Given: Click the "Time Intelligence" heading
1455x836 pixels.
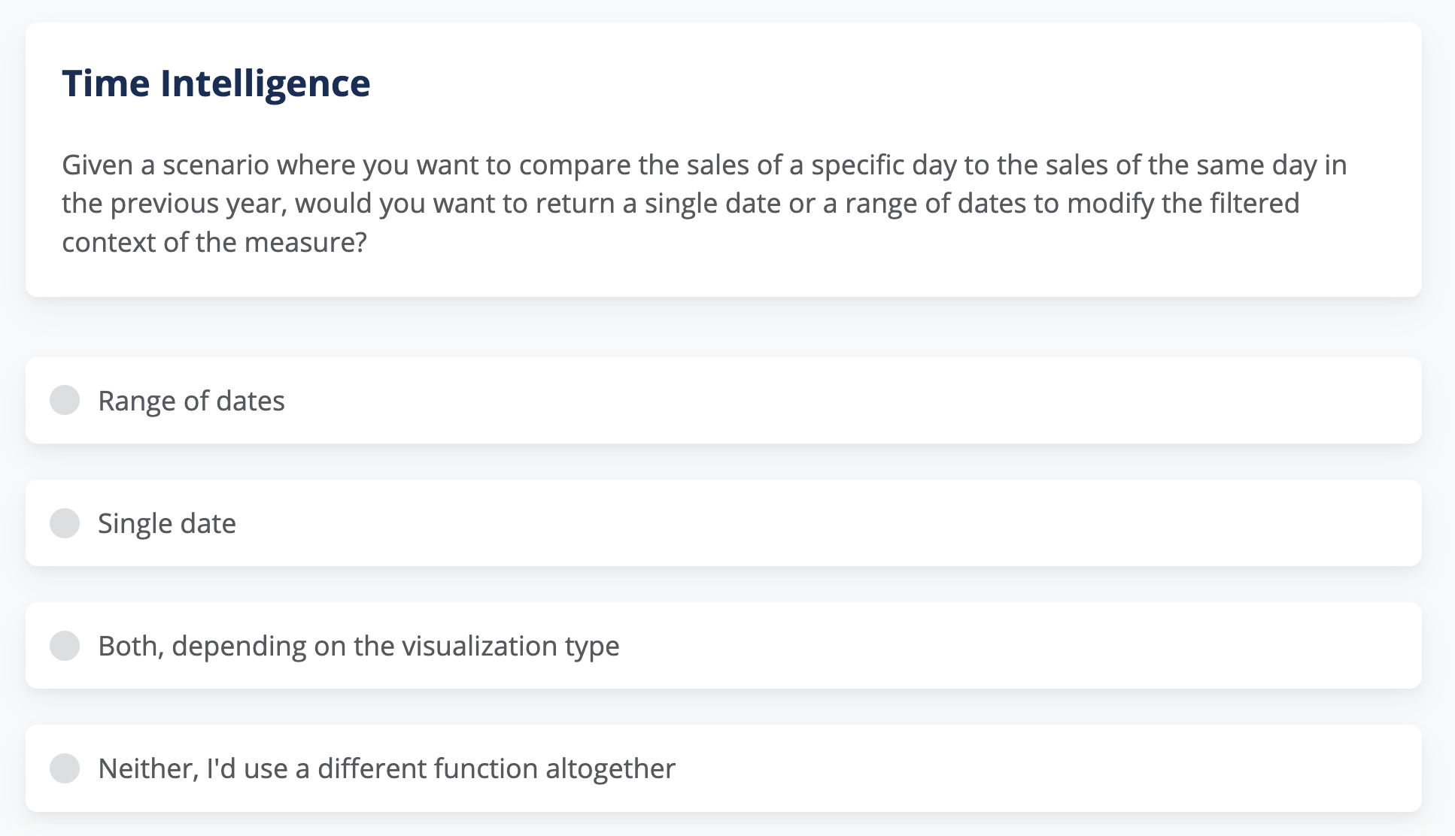Looking at the screenshot, I should click(x=216, y=83).
